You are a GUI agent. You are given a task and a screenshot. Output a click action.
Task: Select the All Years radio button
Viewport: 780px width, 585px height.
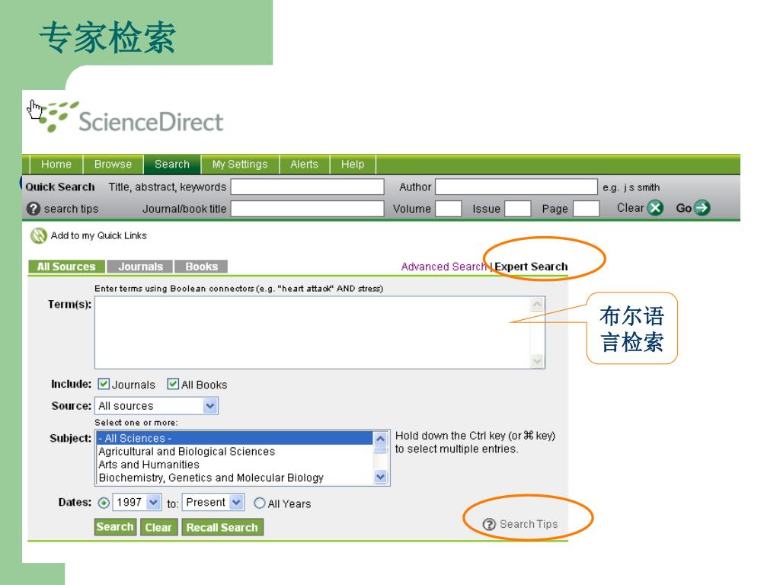coord(259,503)
